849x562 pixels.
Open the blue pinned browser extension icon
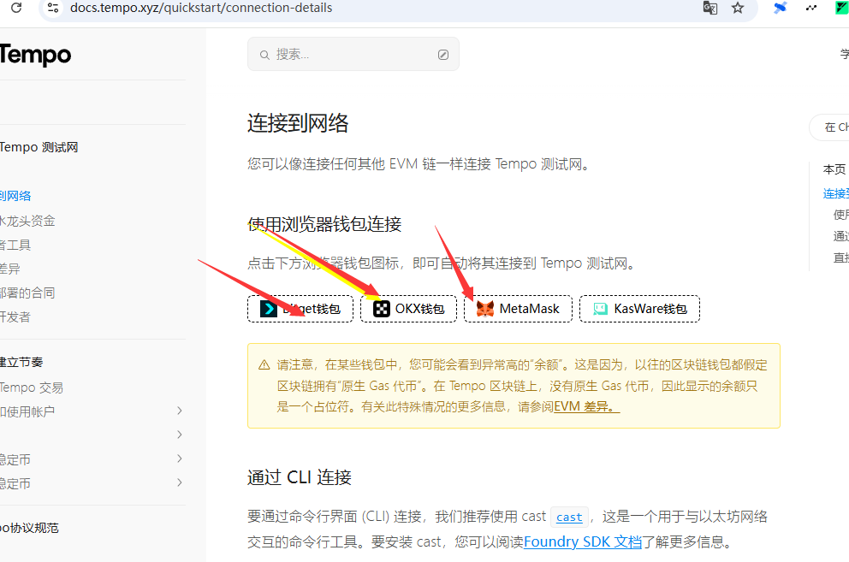780,9
